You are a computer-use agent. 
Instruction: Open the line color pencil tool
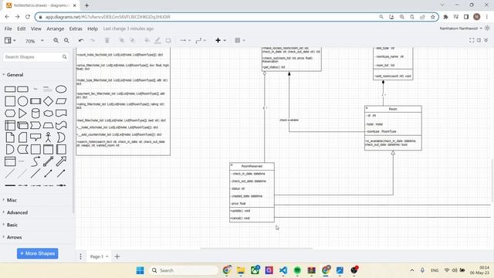[x=157, y=40]
